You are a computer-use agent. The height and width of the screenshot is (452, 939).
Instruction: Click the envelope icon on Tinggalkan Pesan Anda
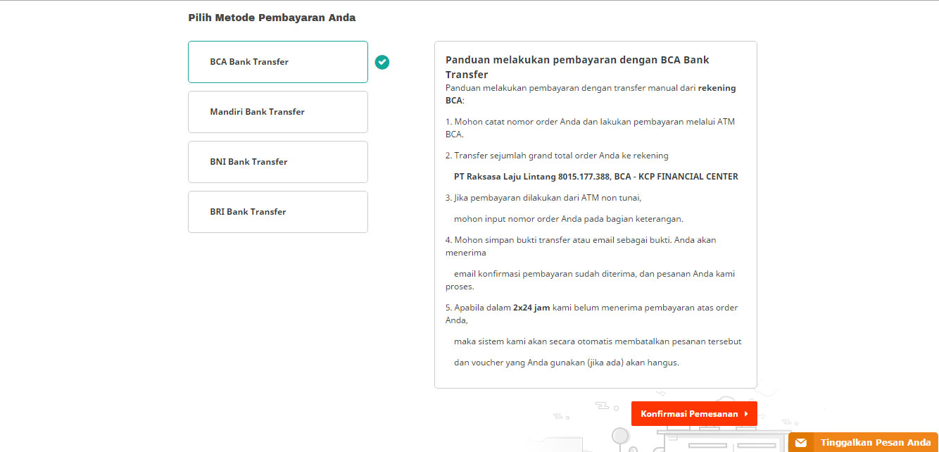point(800,443)
